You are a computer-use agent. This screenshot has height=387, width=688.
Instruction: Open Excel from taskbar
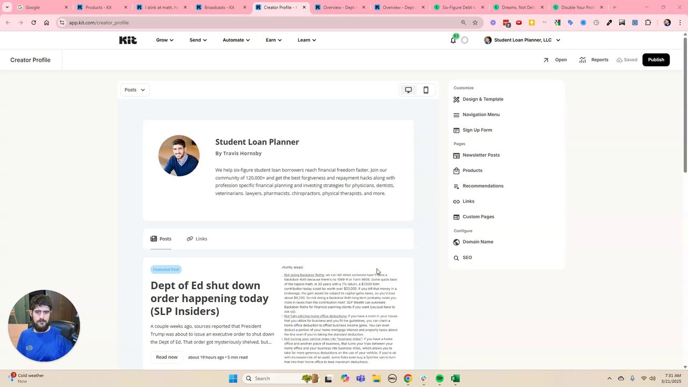(x=455, y=378)
